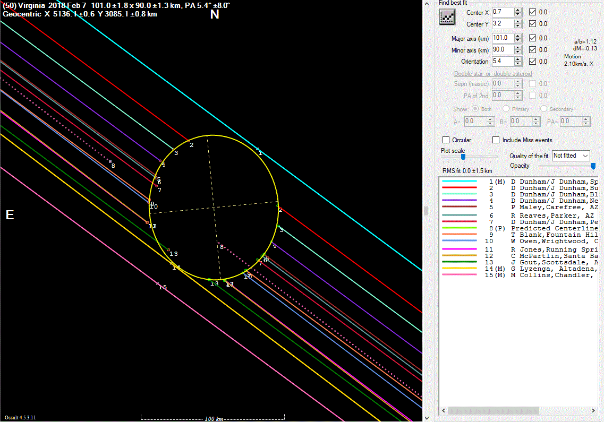Decrease Major axis (km) with down arrow

[518, 40]
